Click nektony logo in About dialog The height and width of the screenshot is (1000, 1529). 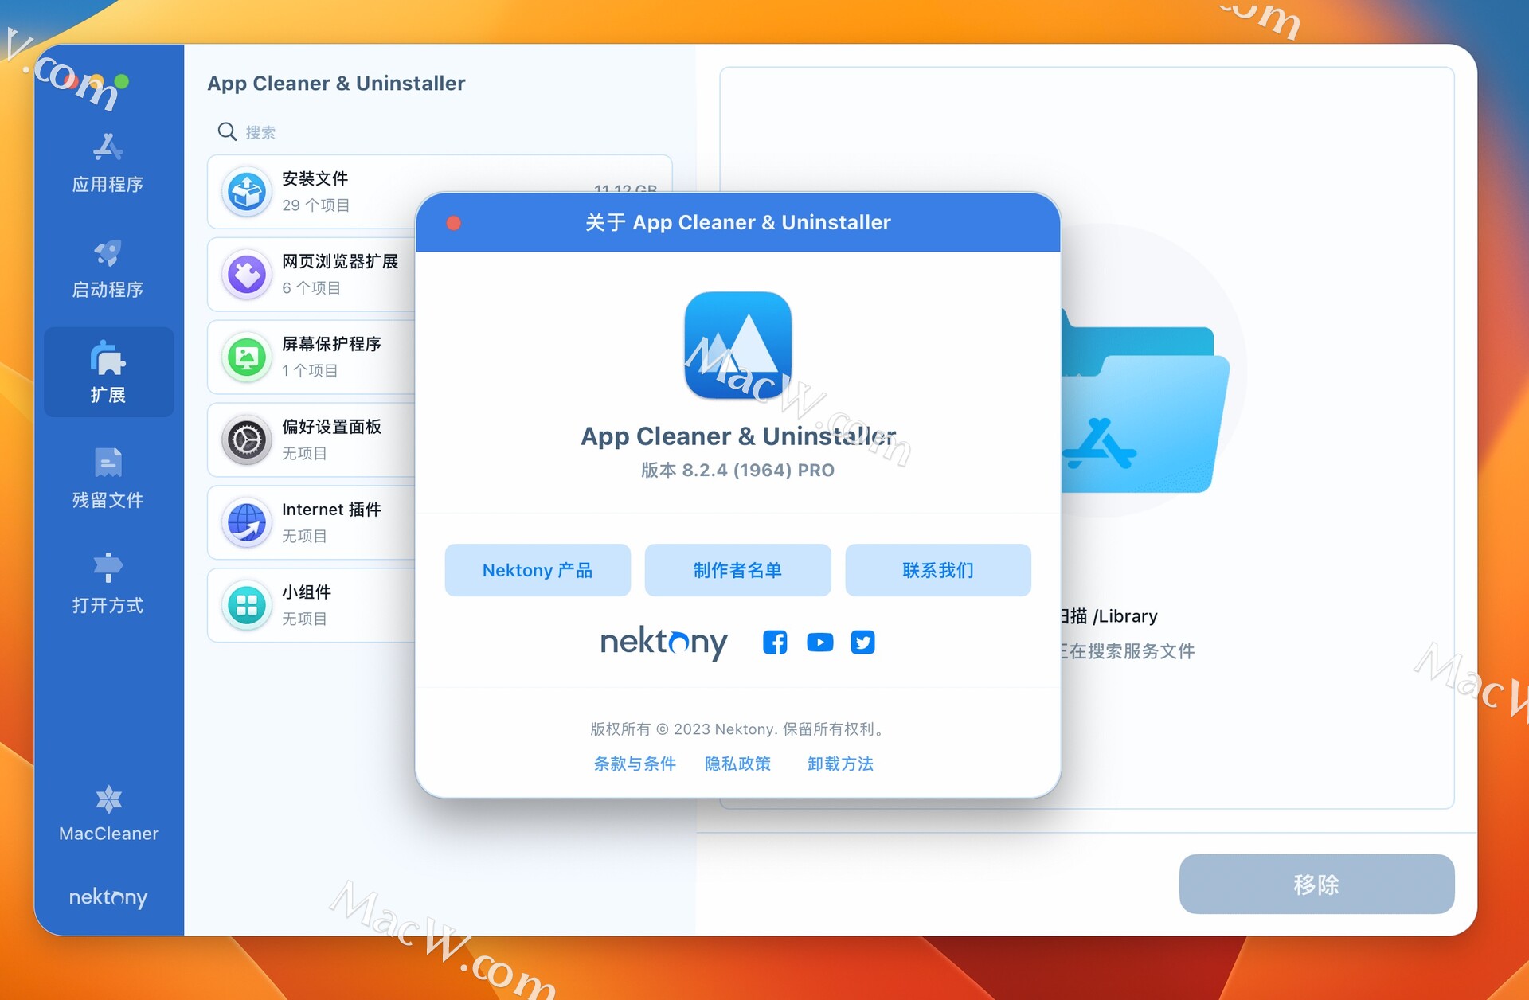663,643
